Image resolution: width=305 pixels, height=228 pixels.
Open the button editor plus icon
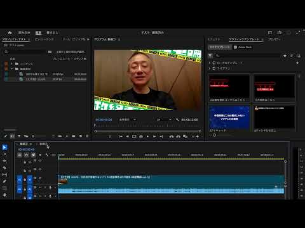pos(198,137)
